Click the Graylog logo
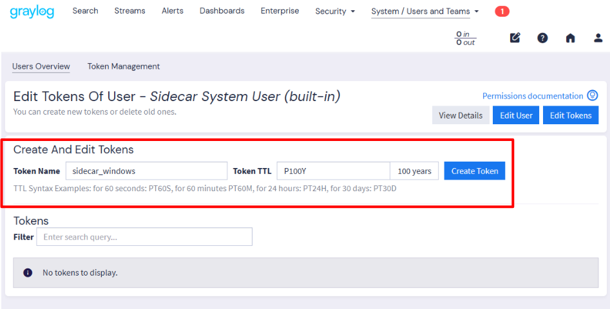The width and height of the screenshot is (610, 309). [32, 12]
